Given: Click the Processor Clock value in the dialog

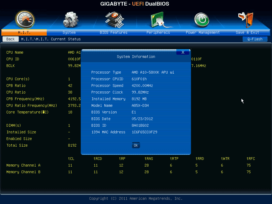Looking at the screenshot, I should pyautogui.click(x=140, y=92).
